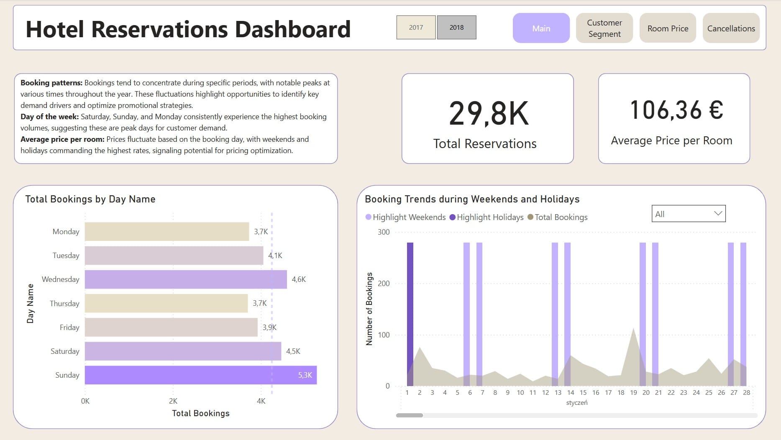The height and width of the screenshot is (440, 781).
Task: Select the Sunday bar showing 5,3K
Action: tap(200, 375)
